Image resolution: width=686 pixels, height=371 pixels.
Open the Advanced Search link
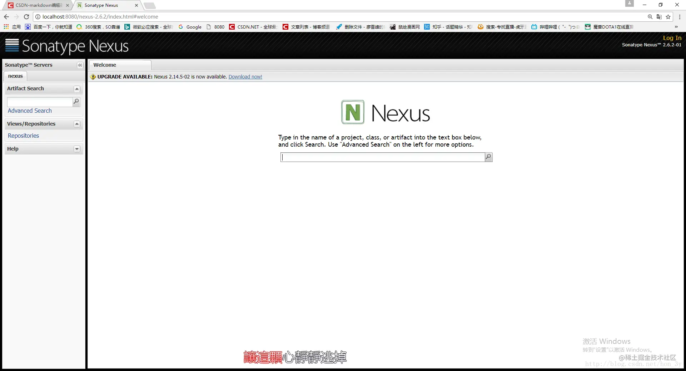pyautogui.click(x=30, y=111)
